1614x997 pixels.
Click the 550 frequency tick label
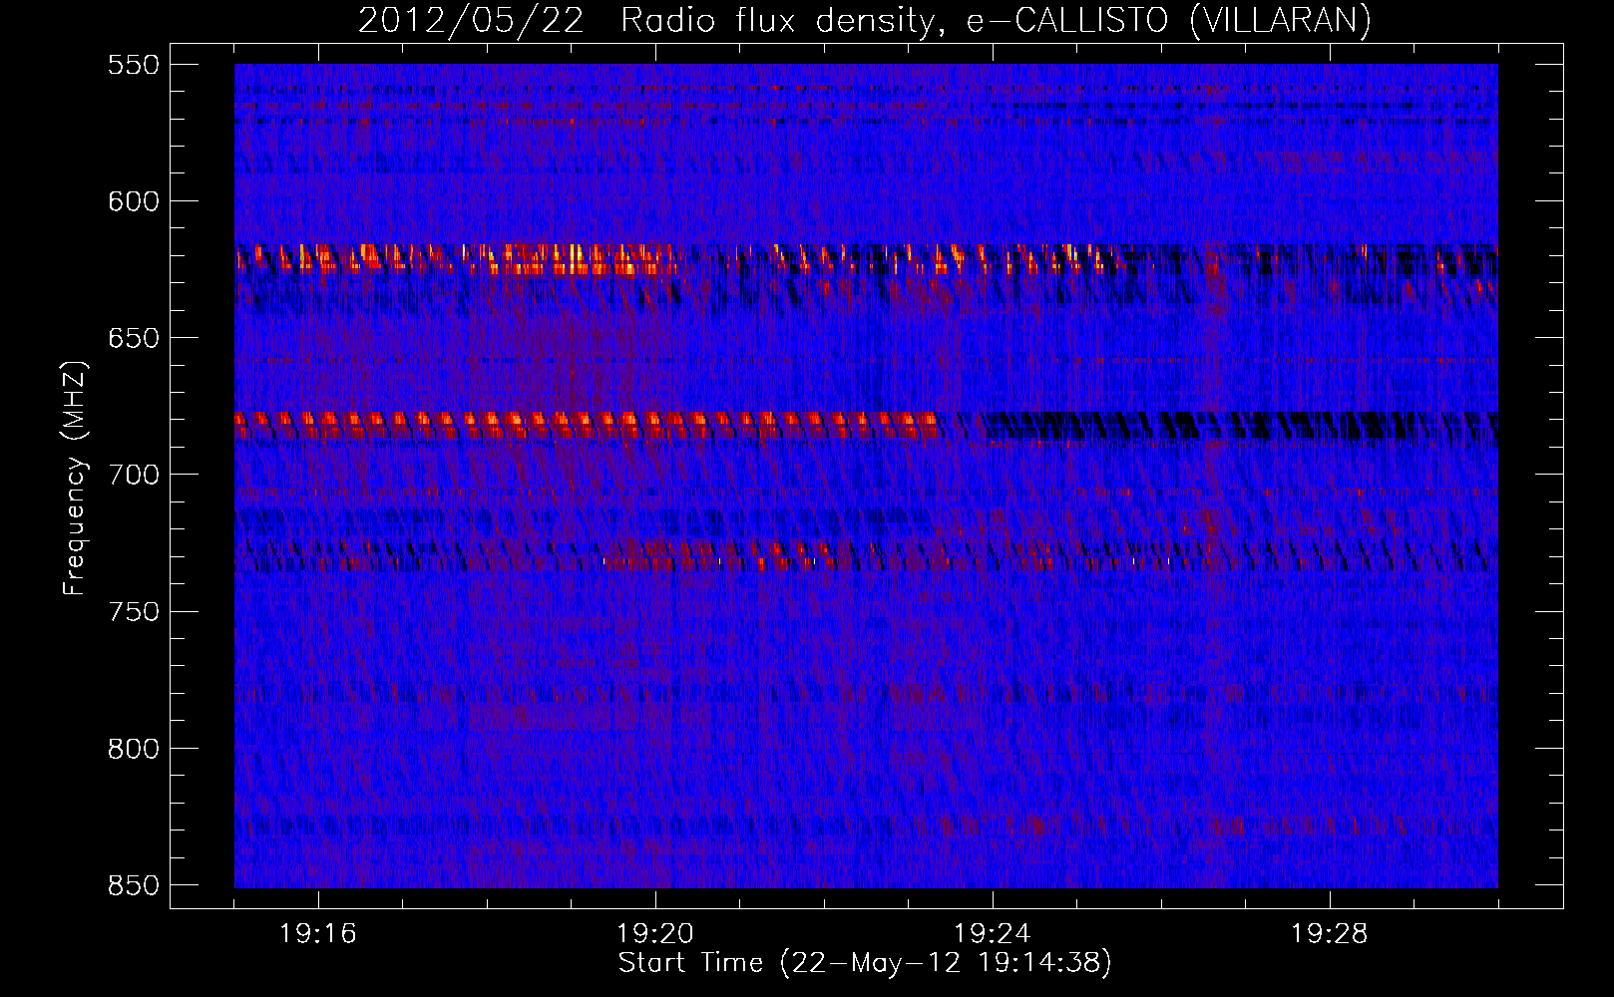click(134, 65)
